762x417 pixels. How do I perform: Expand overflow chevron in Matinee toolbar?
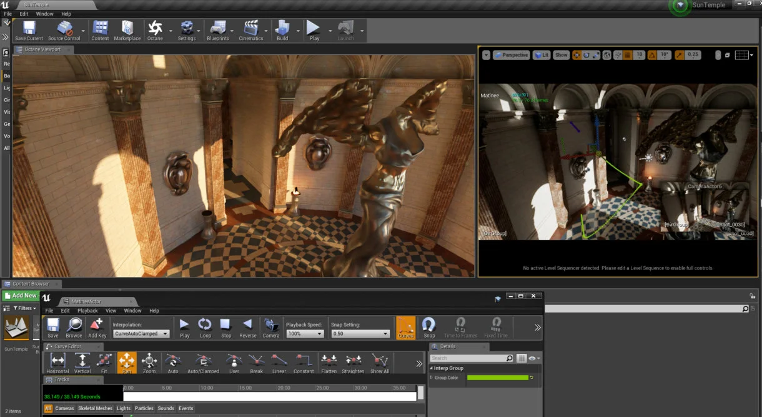point(537,327)
